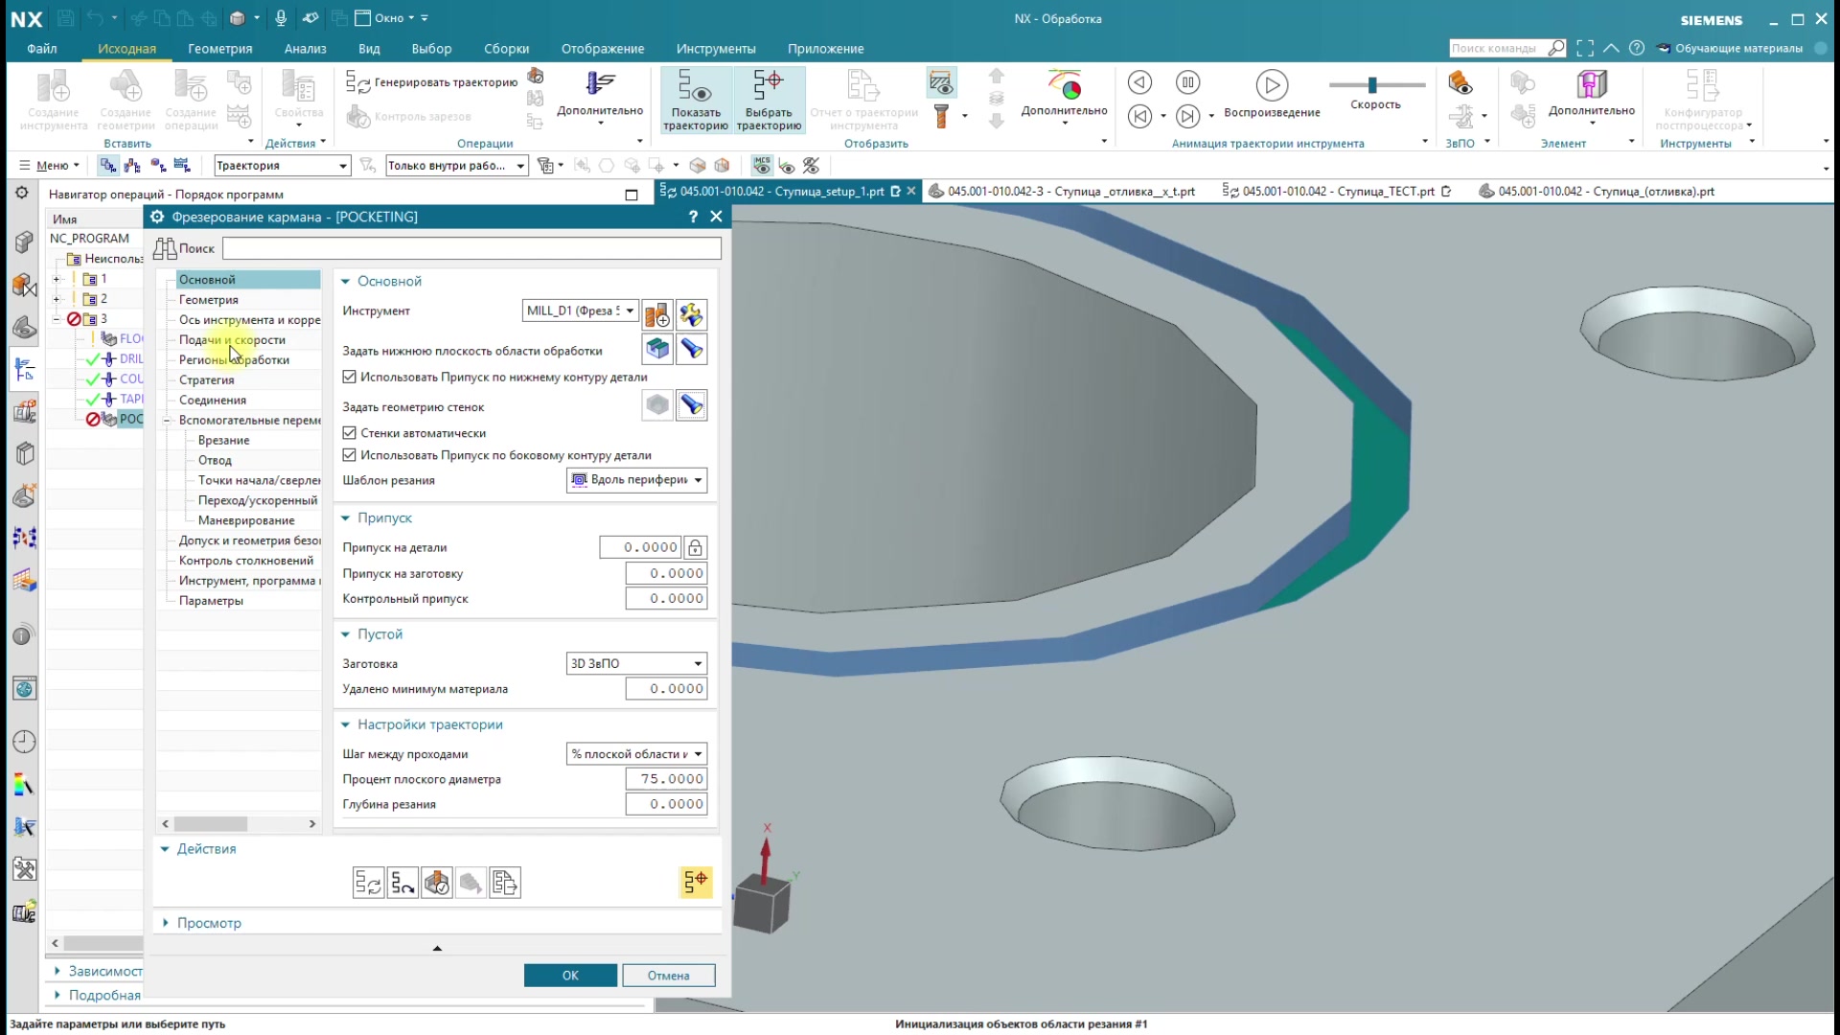Collapse the Основной section
The image size is (1840, 1035).
345,282
